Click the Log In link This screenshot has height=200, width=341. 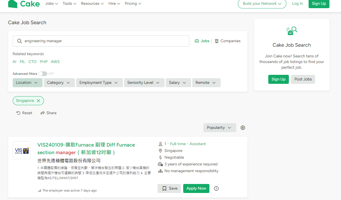[297, 4]
